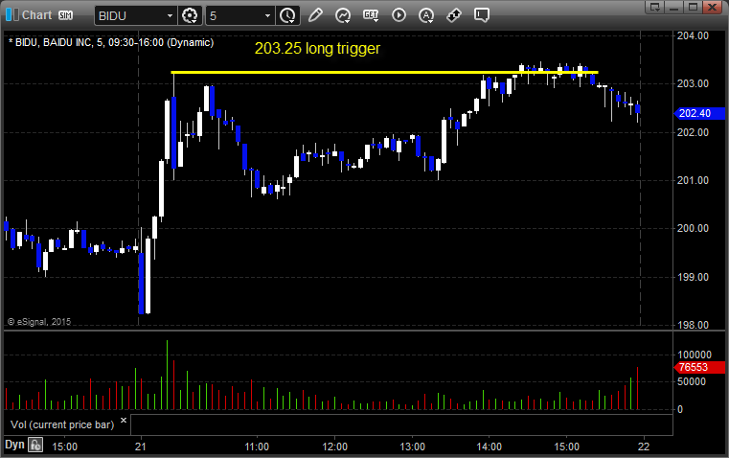Click the Dyn label at bottom left
This screenshot has height=458, width=729.
click(14, 445)
